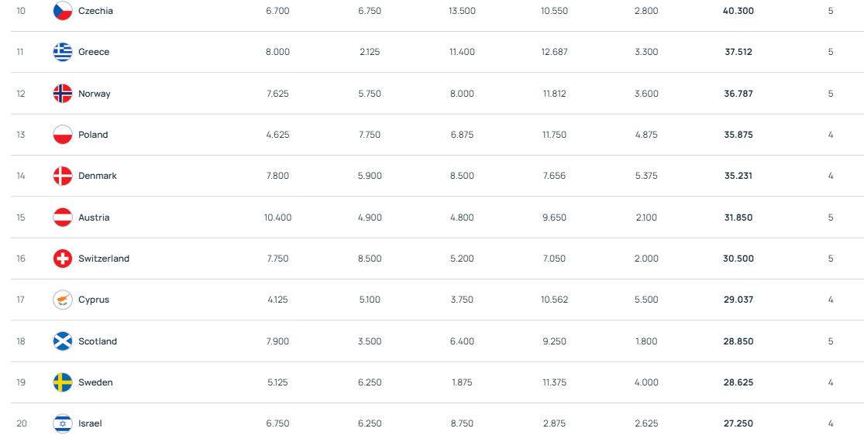Click the Switzerland flag icon
Image resolution: width=864 pixels, height=442 pixels.
click(63, 259)
